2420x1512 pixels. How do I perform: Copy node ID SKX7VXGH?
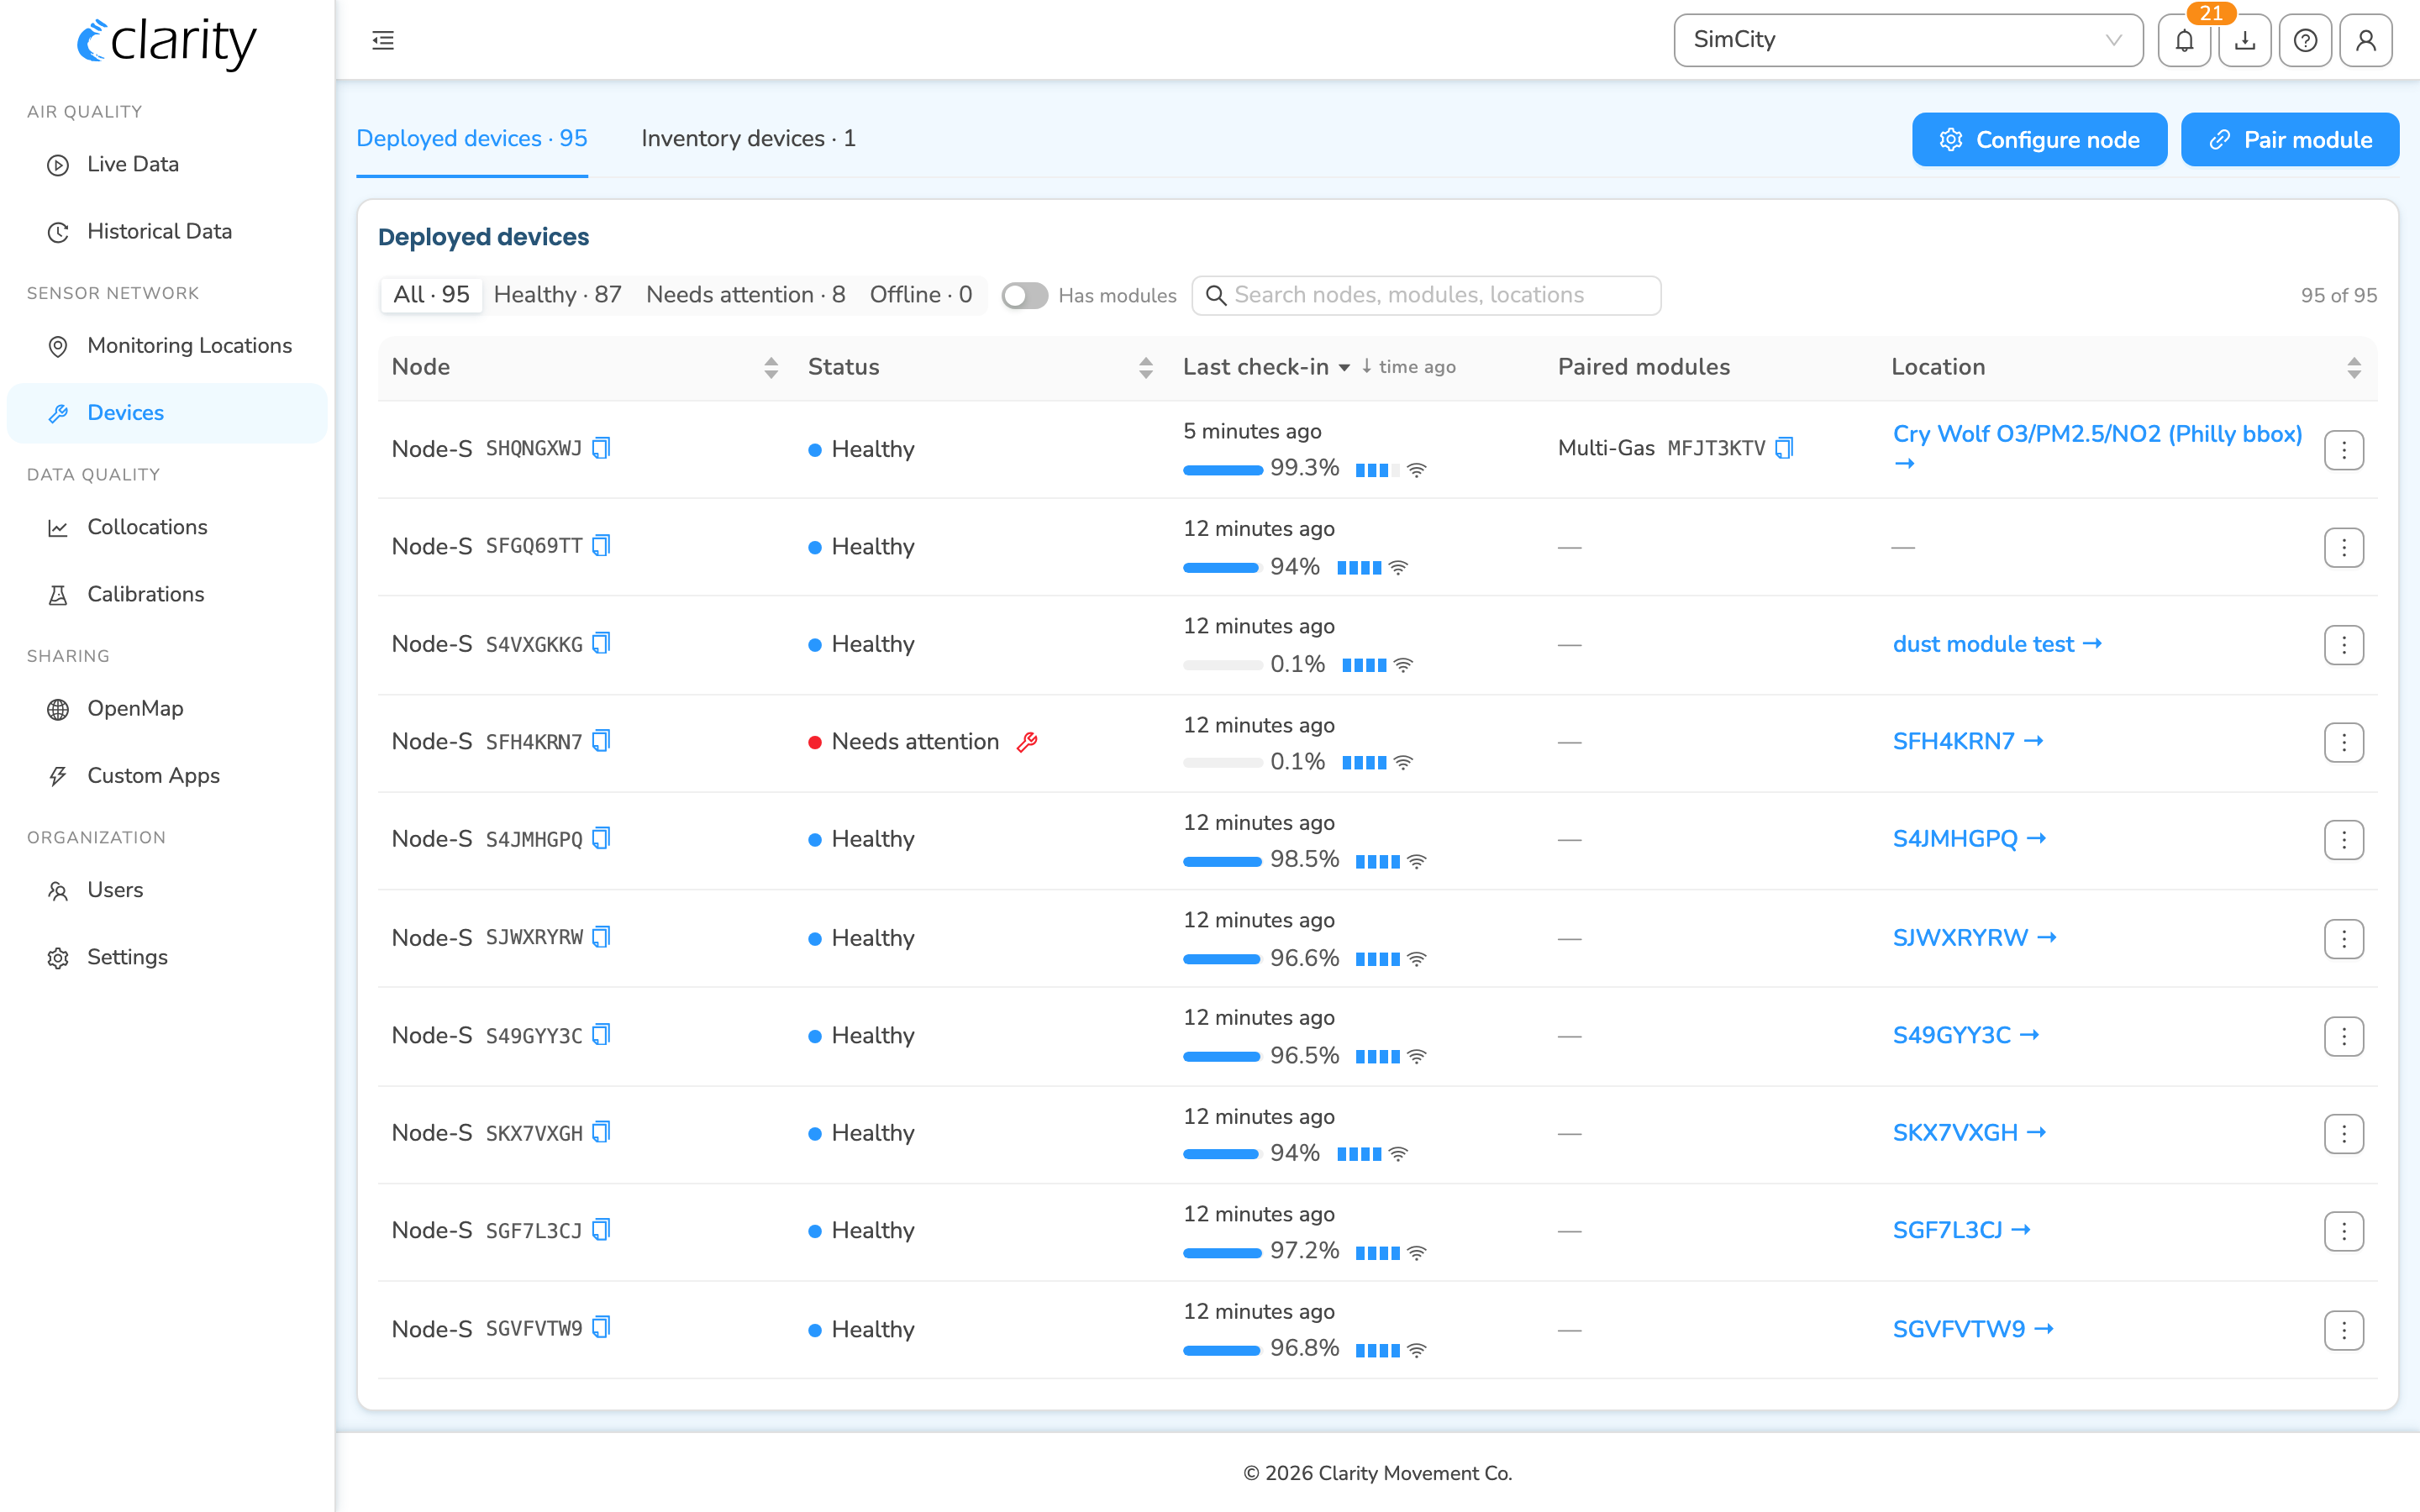(x=601, y=1132)
